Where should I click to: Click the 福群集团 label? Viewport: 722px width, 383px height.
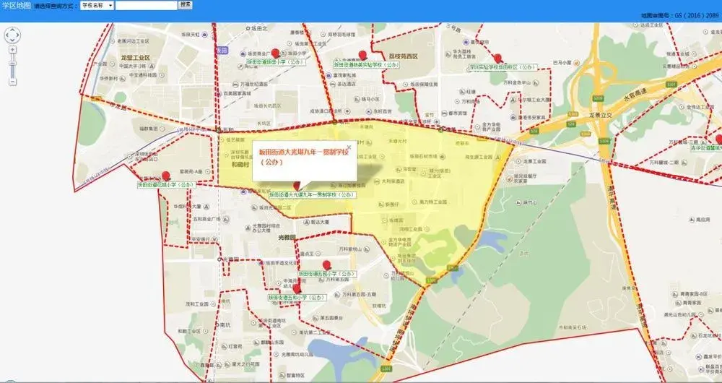[x=148, y=128]
